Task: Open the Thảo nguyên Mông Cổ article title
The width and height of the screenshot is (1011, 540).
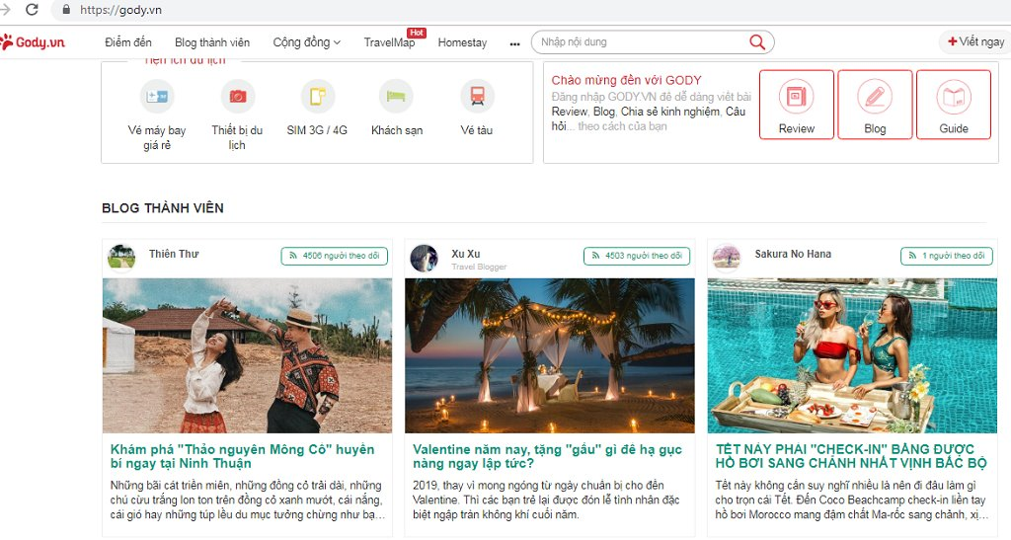Action: coord(243,456)
